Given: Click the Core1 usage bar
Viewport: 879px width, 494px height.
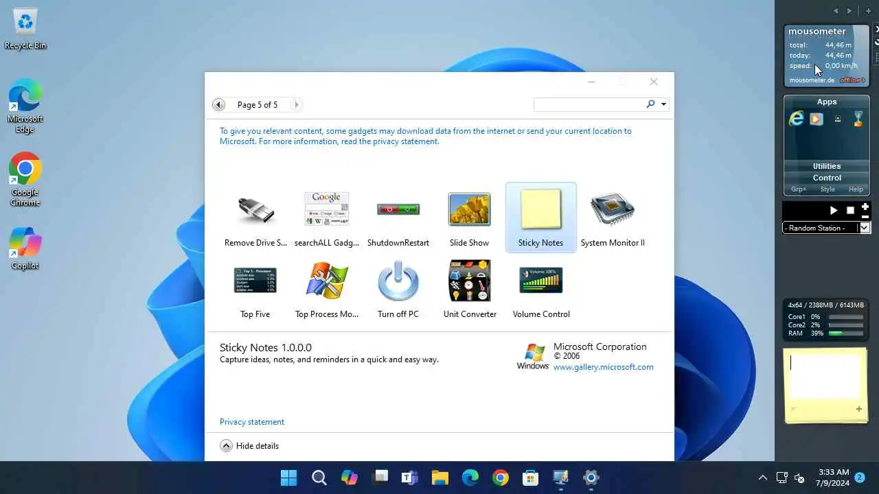Looking at the screenshot, I should pos(846,317).
